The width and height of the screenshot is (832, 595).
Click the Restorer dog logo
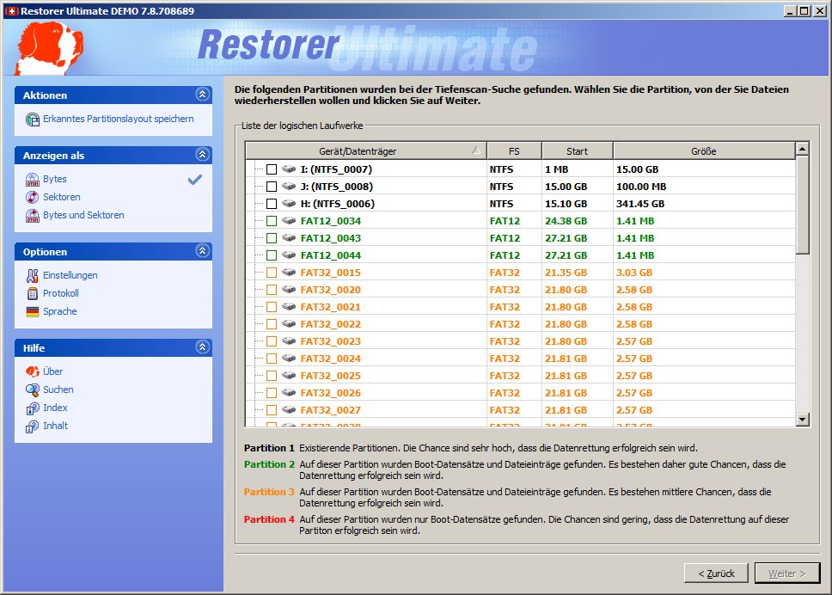point(49,47)
